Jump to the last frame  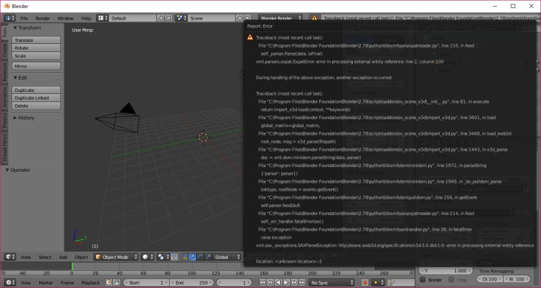pyautogui.click(x=302, y=283)
